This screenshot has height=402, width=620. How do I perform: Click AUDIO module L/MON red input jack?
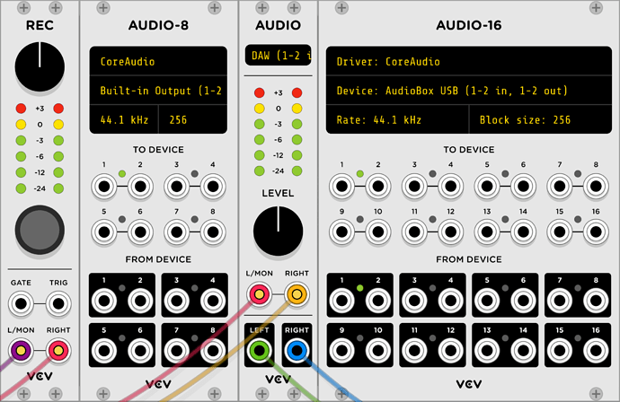[259, 294]
